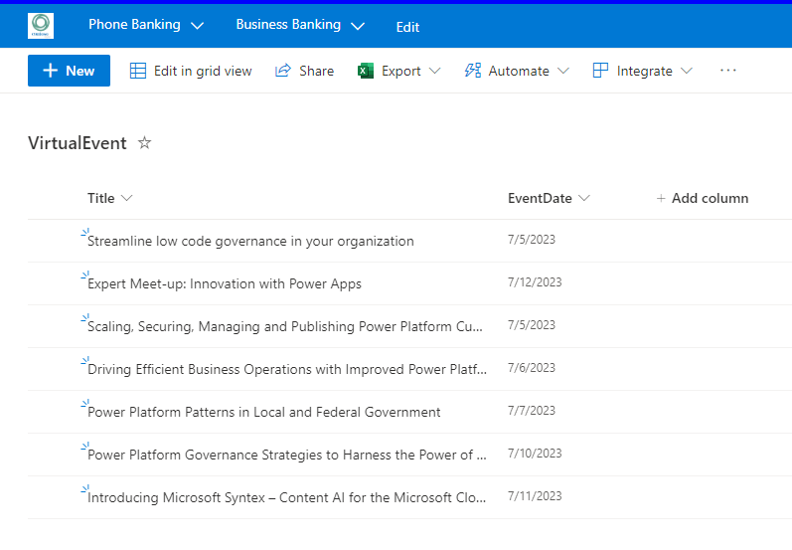Click date 7/6/2023 cell

pyautogui.click(x=532, y=368)
